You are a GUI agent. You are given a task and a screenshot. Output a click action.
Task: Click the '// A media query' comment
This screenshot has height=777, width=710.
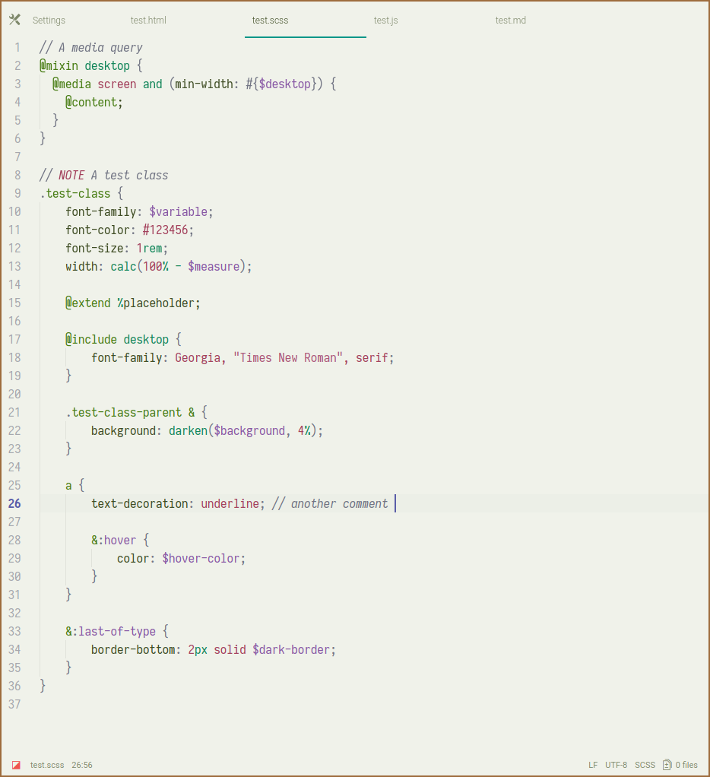click(91, 48)
